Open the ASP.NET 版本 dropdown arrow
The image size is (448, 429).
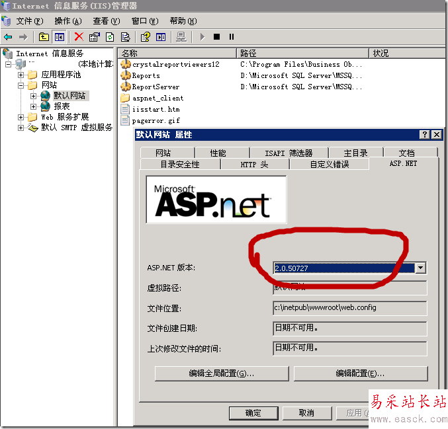[421, 268]
